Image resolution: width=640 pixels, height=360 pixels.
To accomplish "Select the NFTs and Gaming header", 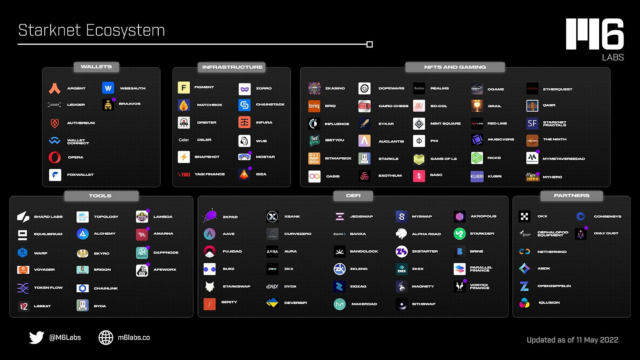I will pyautogui.click(x=455, y=67).
